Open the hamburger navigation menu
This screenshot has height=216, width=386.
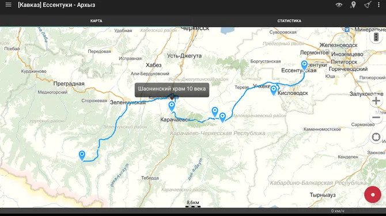click(9, 5)
